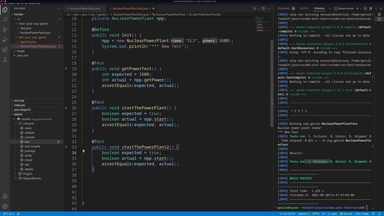Select the Maven install goal
This screenshot has height=216, width=384.
(x=28, y=160)
